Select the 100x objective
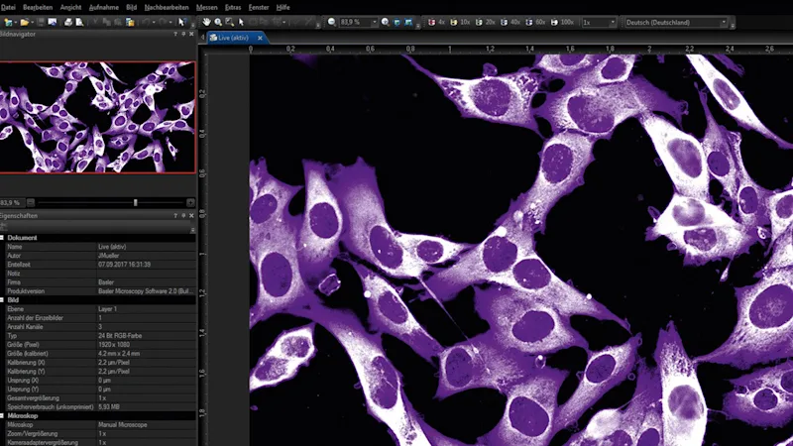Screen dimensions: 793x446 click(562, 22)
